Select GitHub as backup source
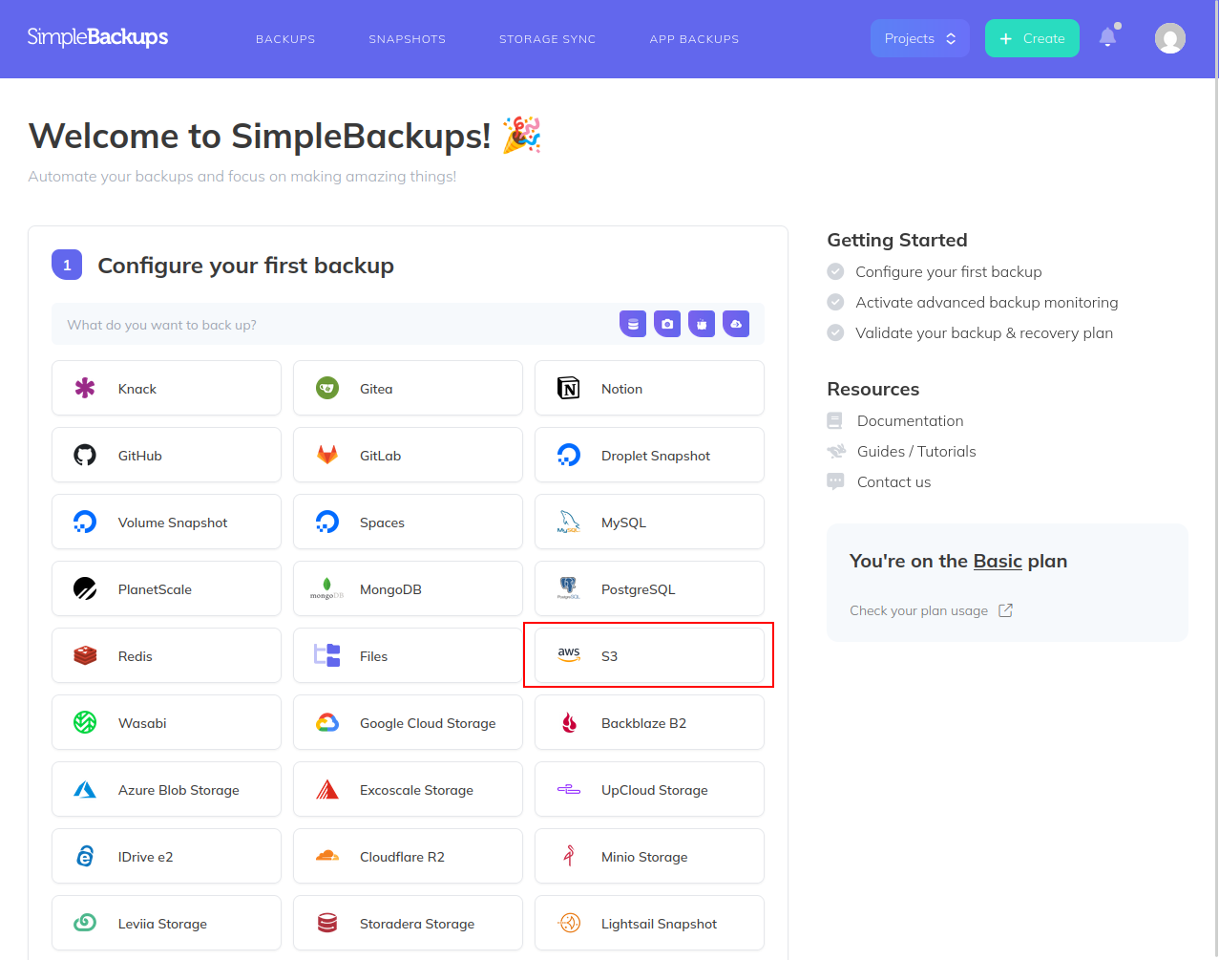Viewport: 1219px width, 960px height. pyautogui.click(x=166, y=455)
